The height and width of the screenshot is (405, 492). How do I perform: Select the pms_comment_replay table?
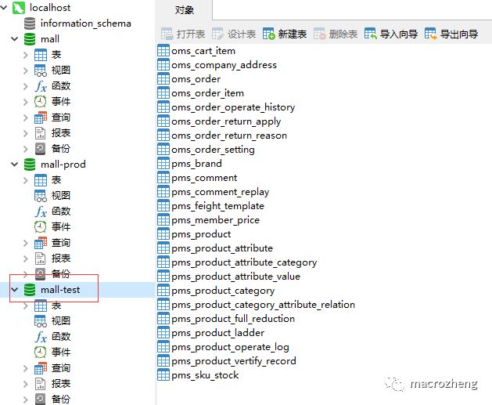[221, 192]
